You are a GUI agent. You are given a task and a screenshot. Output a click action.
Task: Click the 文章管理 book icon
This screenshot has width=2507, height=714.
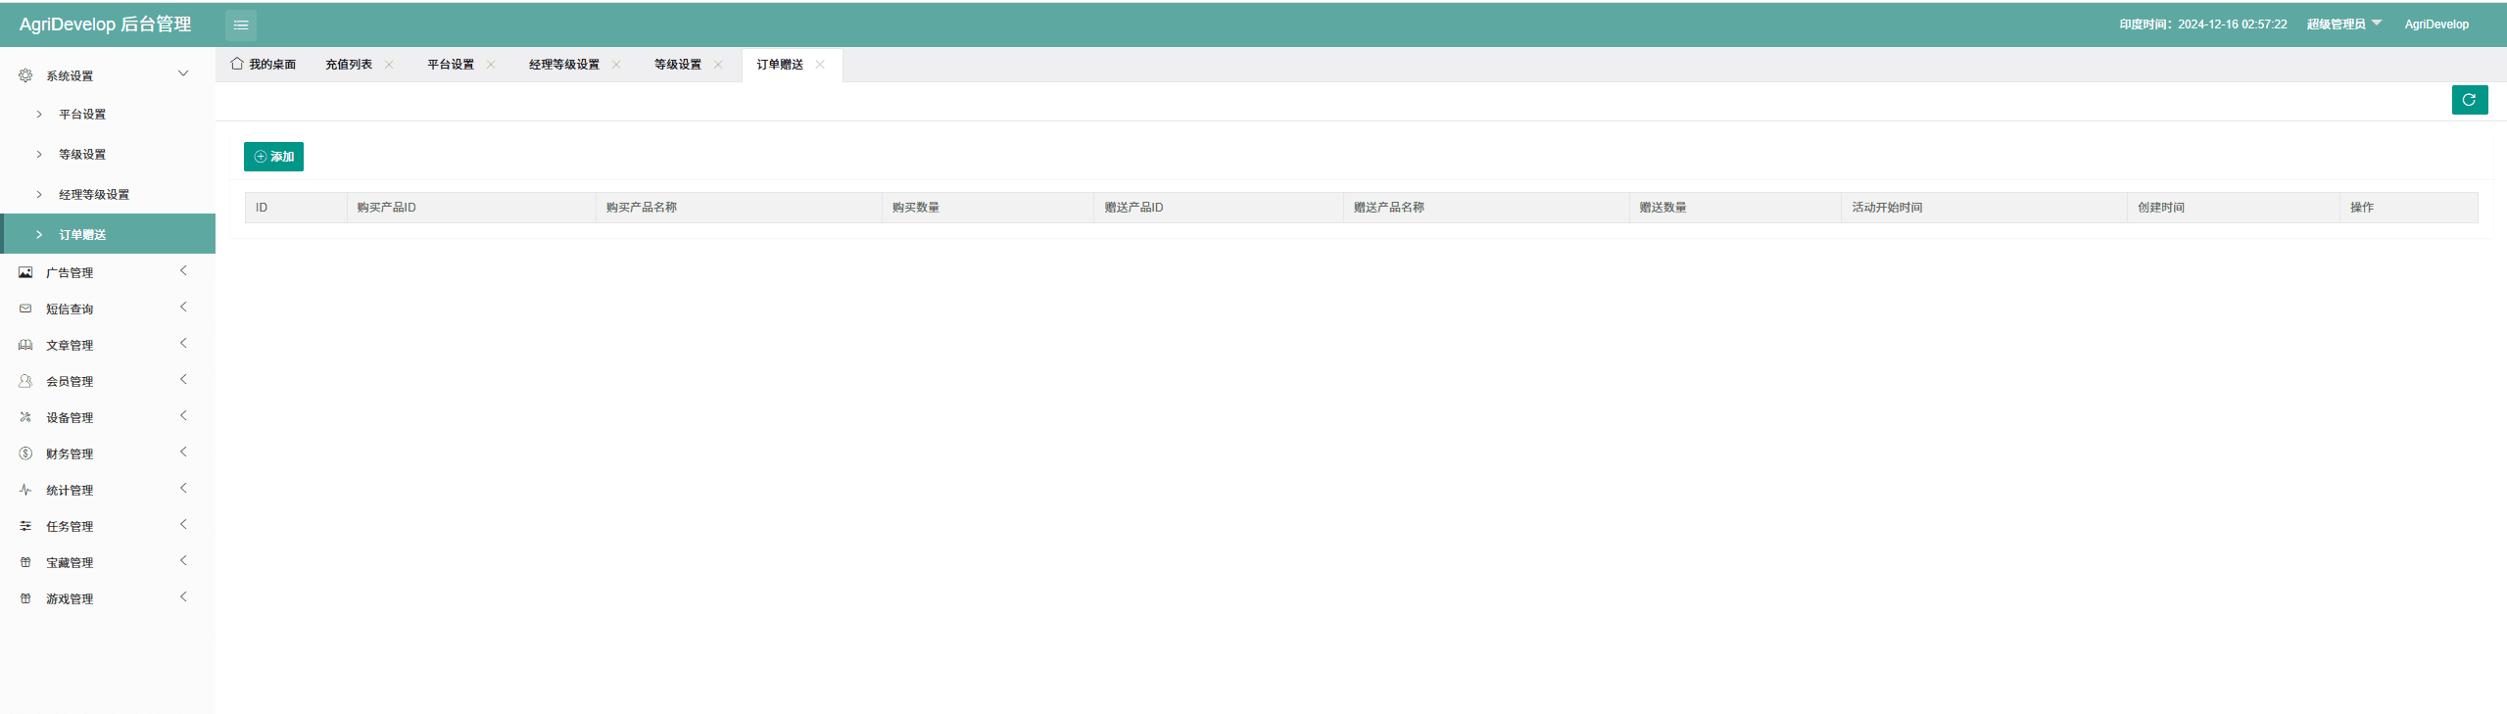(25, 345)
